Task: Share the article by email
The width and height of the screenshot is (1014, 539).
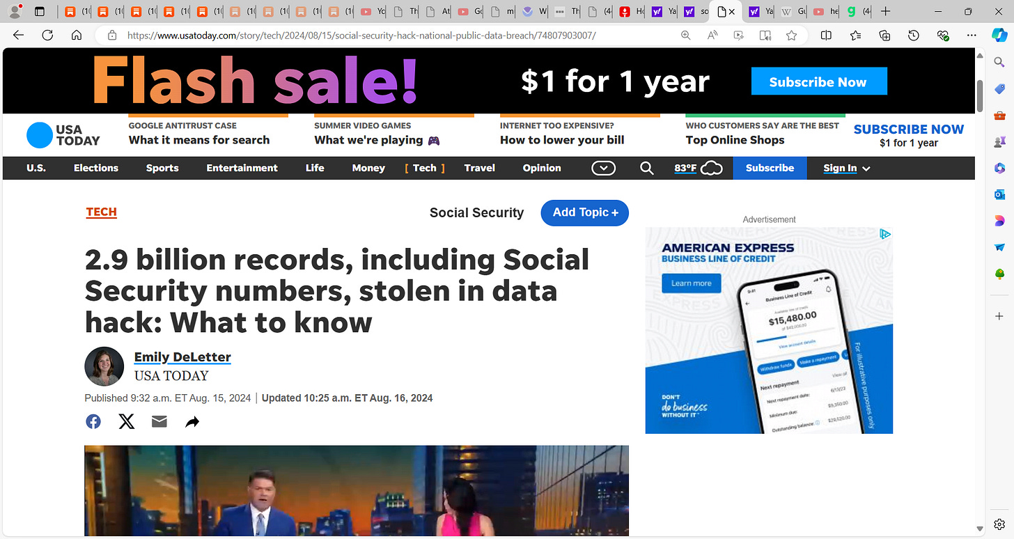Action: [x=159, y=421]
